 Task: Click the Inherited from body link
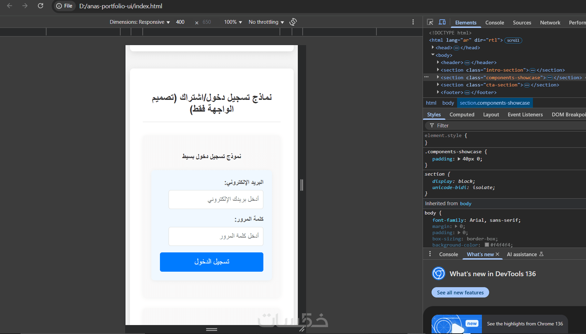pyautogui.click(x=466, y=203)
